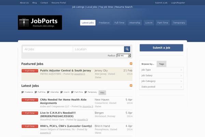Viewport: 205px width, 137px height.
Task: Open the Internship navigation tab
Action: pyautogui.click(x=135, y=23)
